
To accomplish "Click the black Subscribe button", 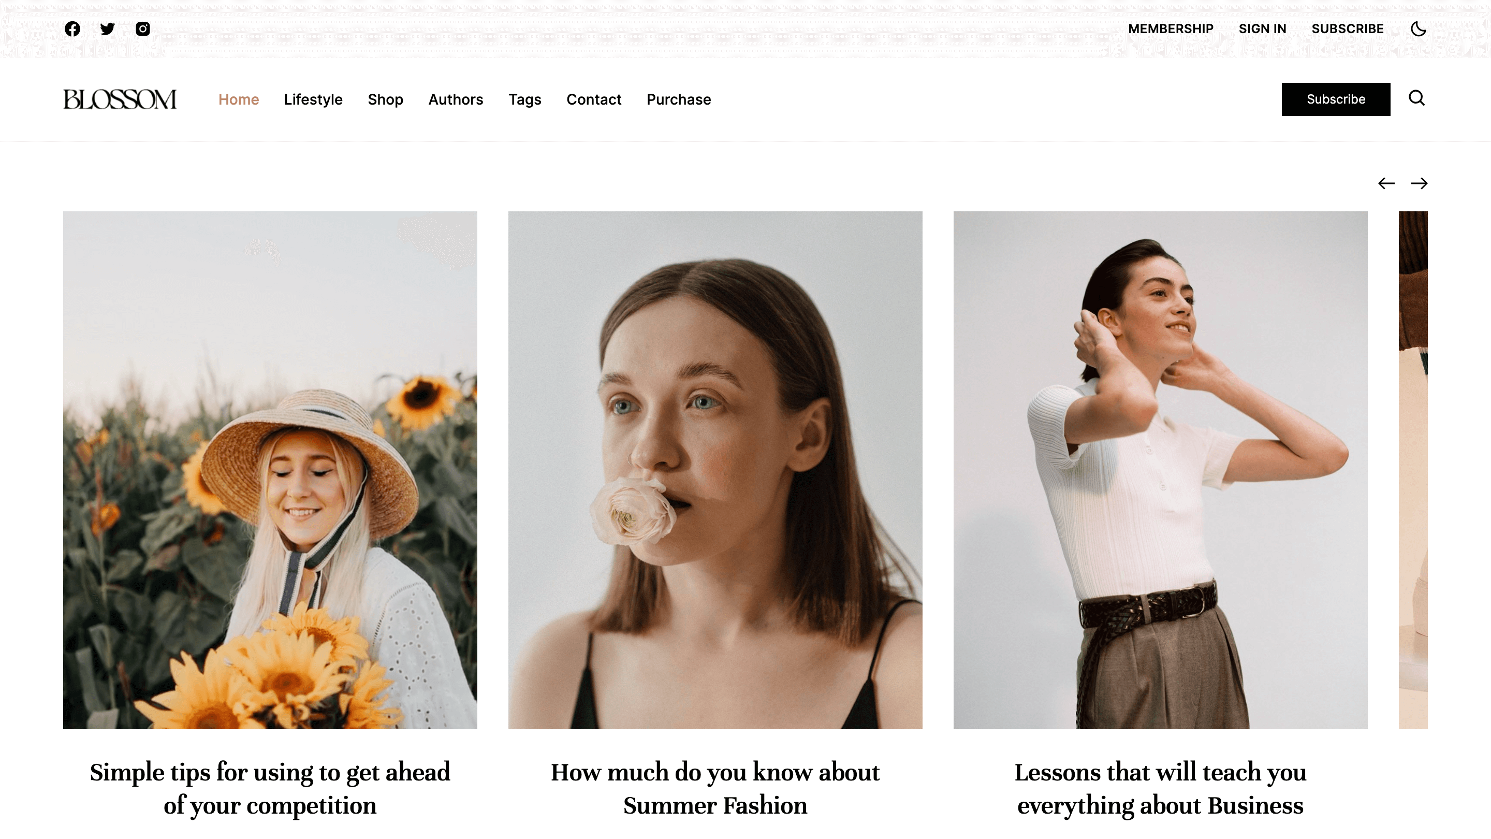I will pos(1335,99).
